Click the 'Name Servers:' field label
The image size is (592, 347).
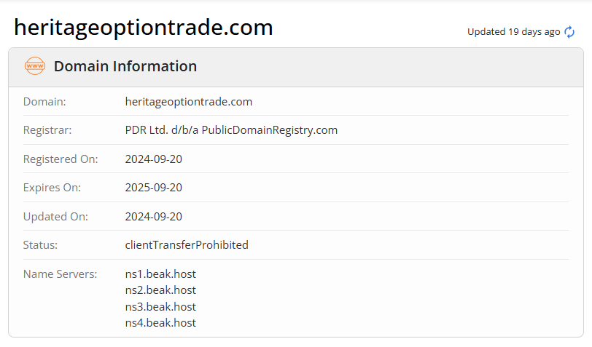click(x=60, y=274)
